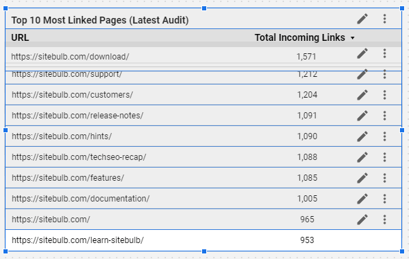The height and width of the screenshot is (259, 409).
Task: Click the value 1,091
Action: point(307,116)
